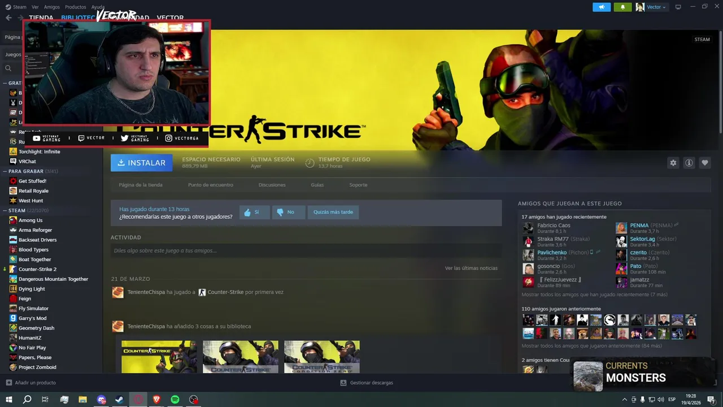Switch to Big Picture mode monitor icon

678,7
